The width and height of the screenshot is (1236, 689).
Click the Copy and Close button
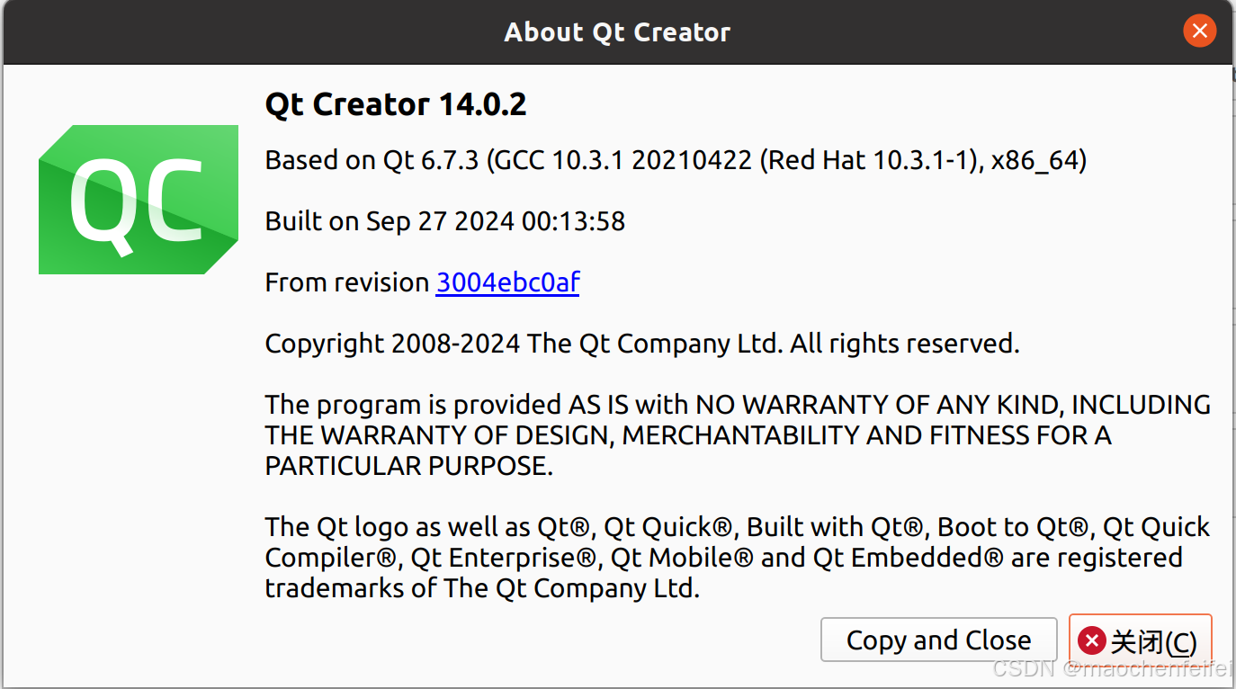click(938, 640)
